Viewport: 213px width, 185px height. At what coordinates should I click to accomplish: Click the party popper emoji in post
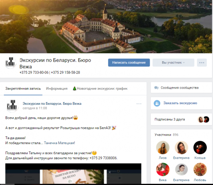point(114,128)
